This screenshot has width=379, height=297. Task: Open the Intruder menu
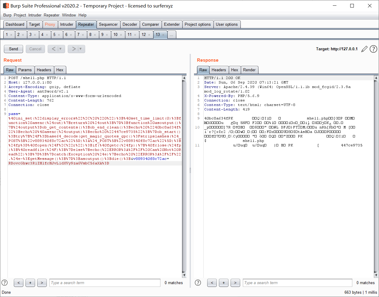coord(35,15)
